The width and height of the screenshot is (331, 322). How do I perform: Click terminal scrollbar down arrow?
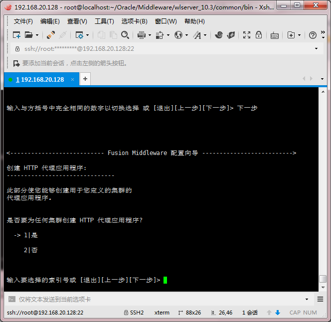point(323,288)
